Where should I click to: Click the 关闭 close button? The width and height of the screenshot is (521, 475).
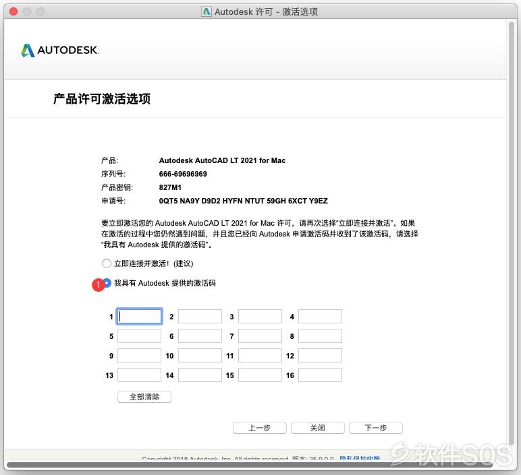[x=318, y=428]
